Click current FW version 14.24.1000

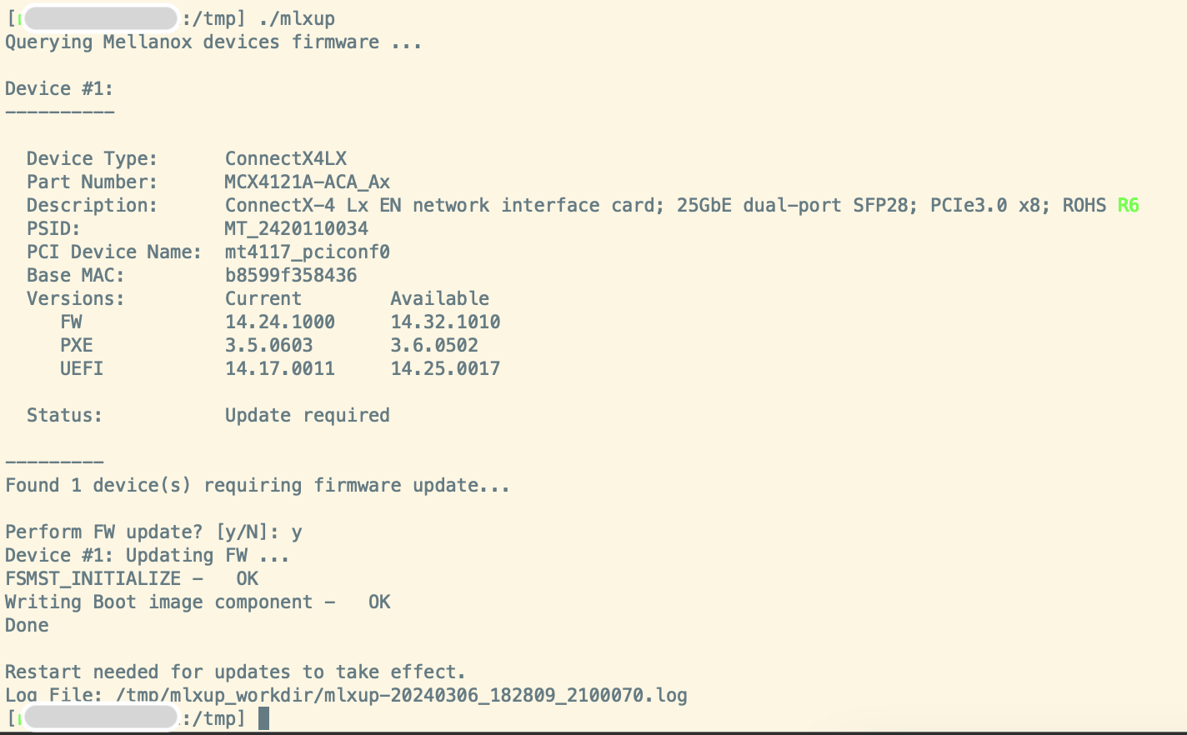point(279,322)
